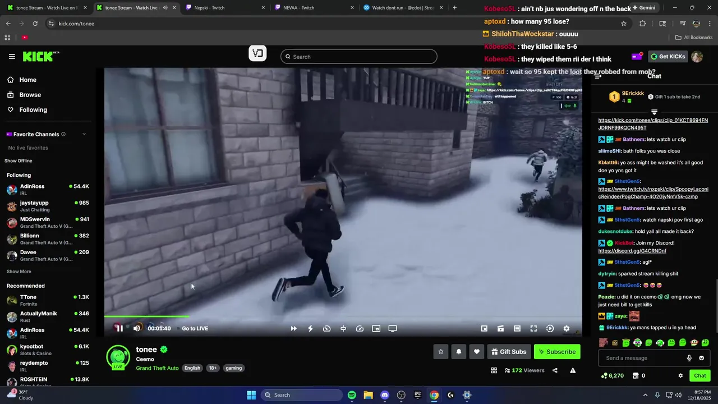Toggle the picture-in-picture player icon
This screenshot has width=718, height=404.
(376, 328)
